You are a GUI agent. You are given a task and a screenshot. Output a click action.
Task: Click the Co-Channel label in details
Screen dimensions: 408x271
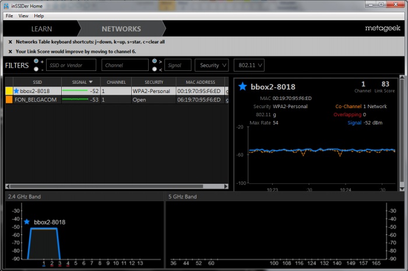(x=348, y=106)
